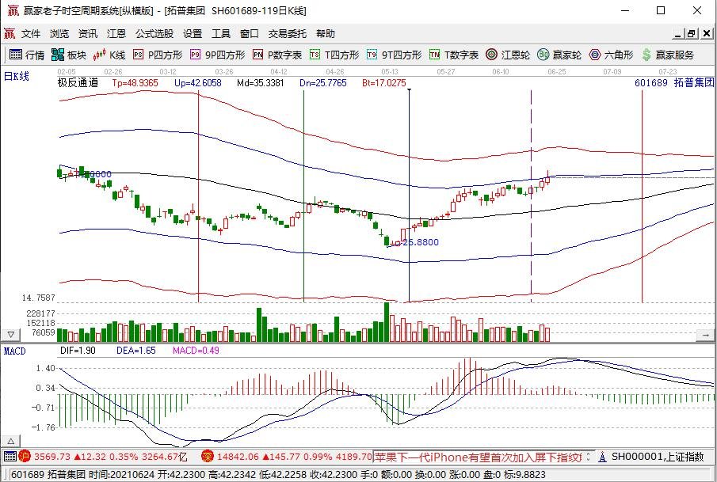Click the 沪 Shanghai index badge
The image size is (717, 482).
click(x=25, y=456)
